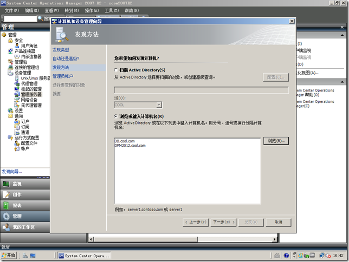Switch to 监视 navigation pane
The image size is (349, 262).
25,184
